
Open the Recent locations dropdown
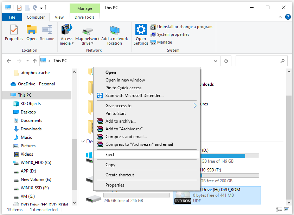(x=27, y=61)
